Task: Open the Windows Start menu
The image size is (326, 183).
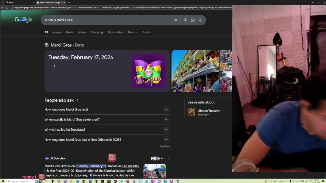Action: point(3,181)
